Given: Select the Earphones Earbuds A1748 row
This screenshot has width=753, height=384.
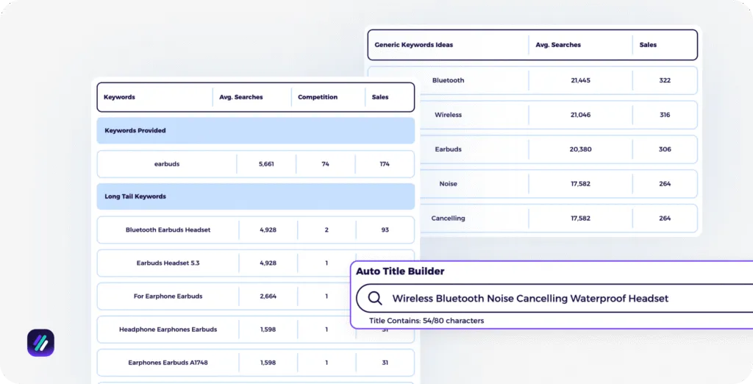Looking at the screenshot, I should click(168, 362).
